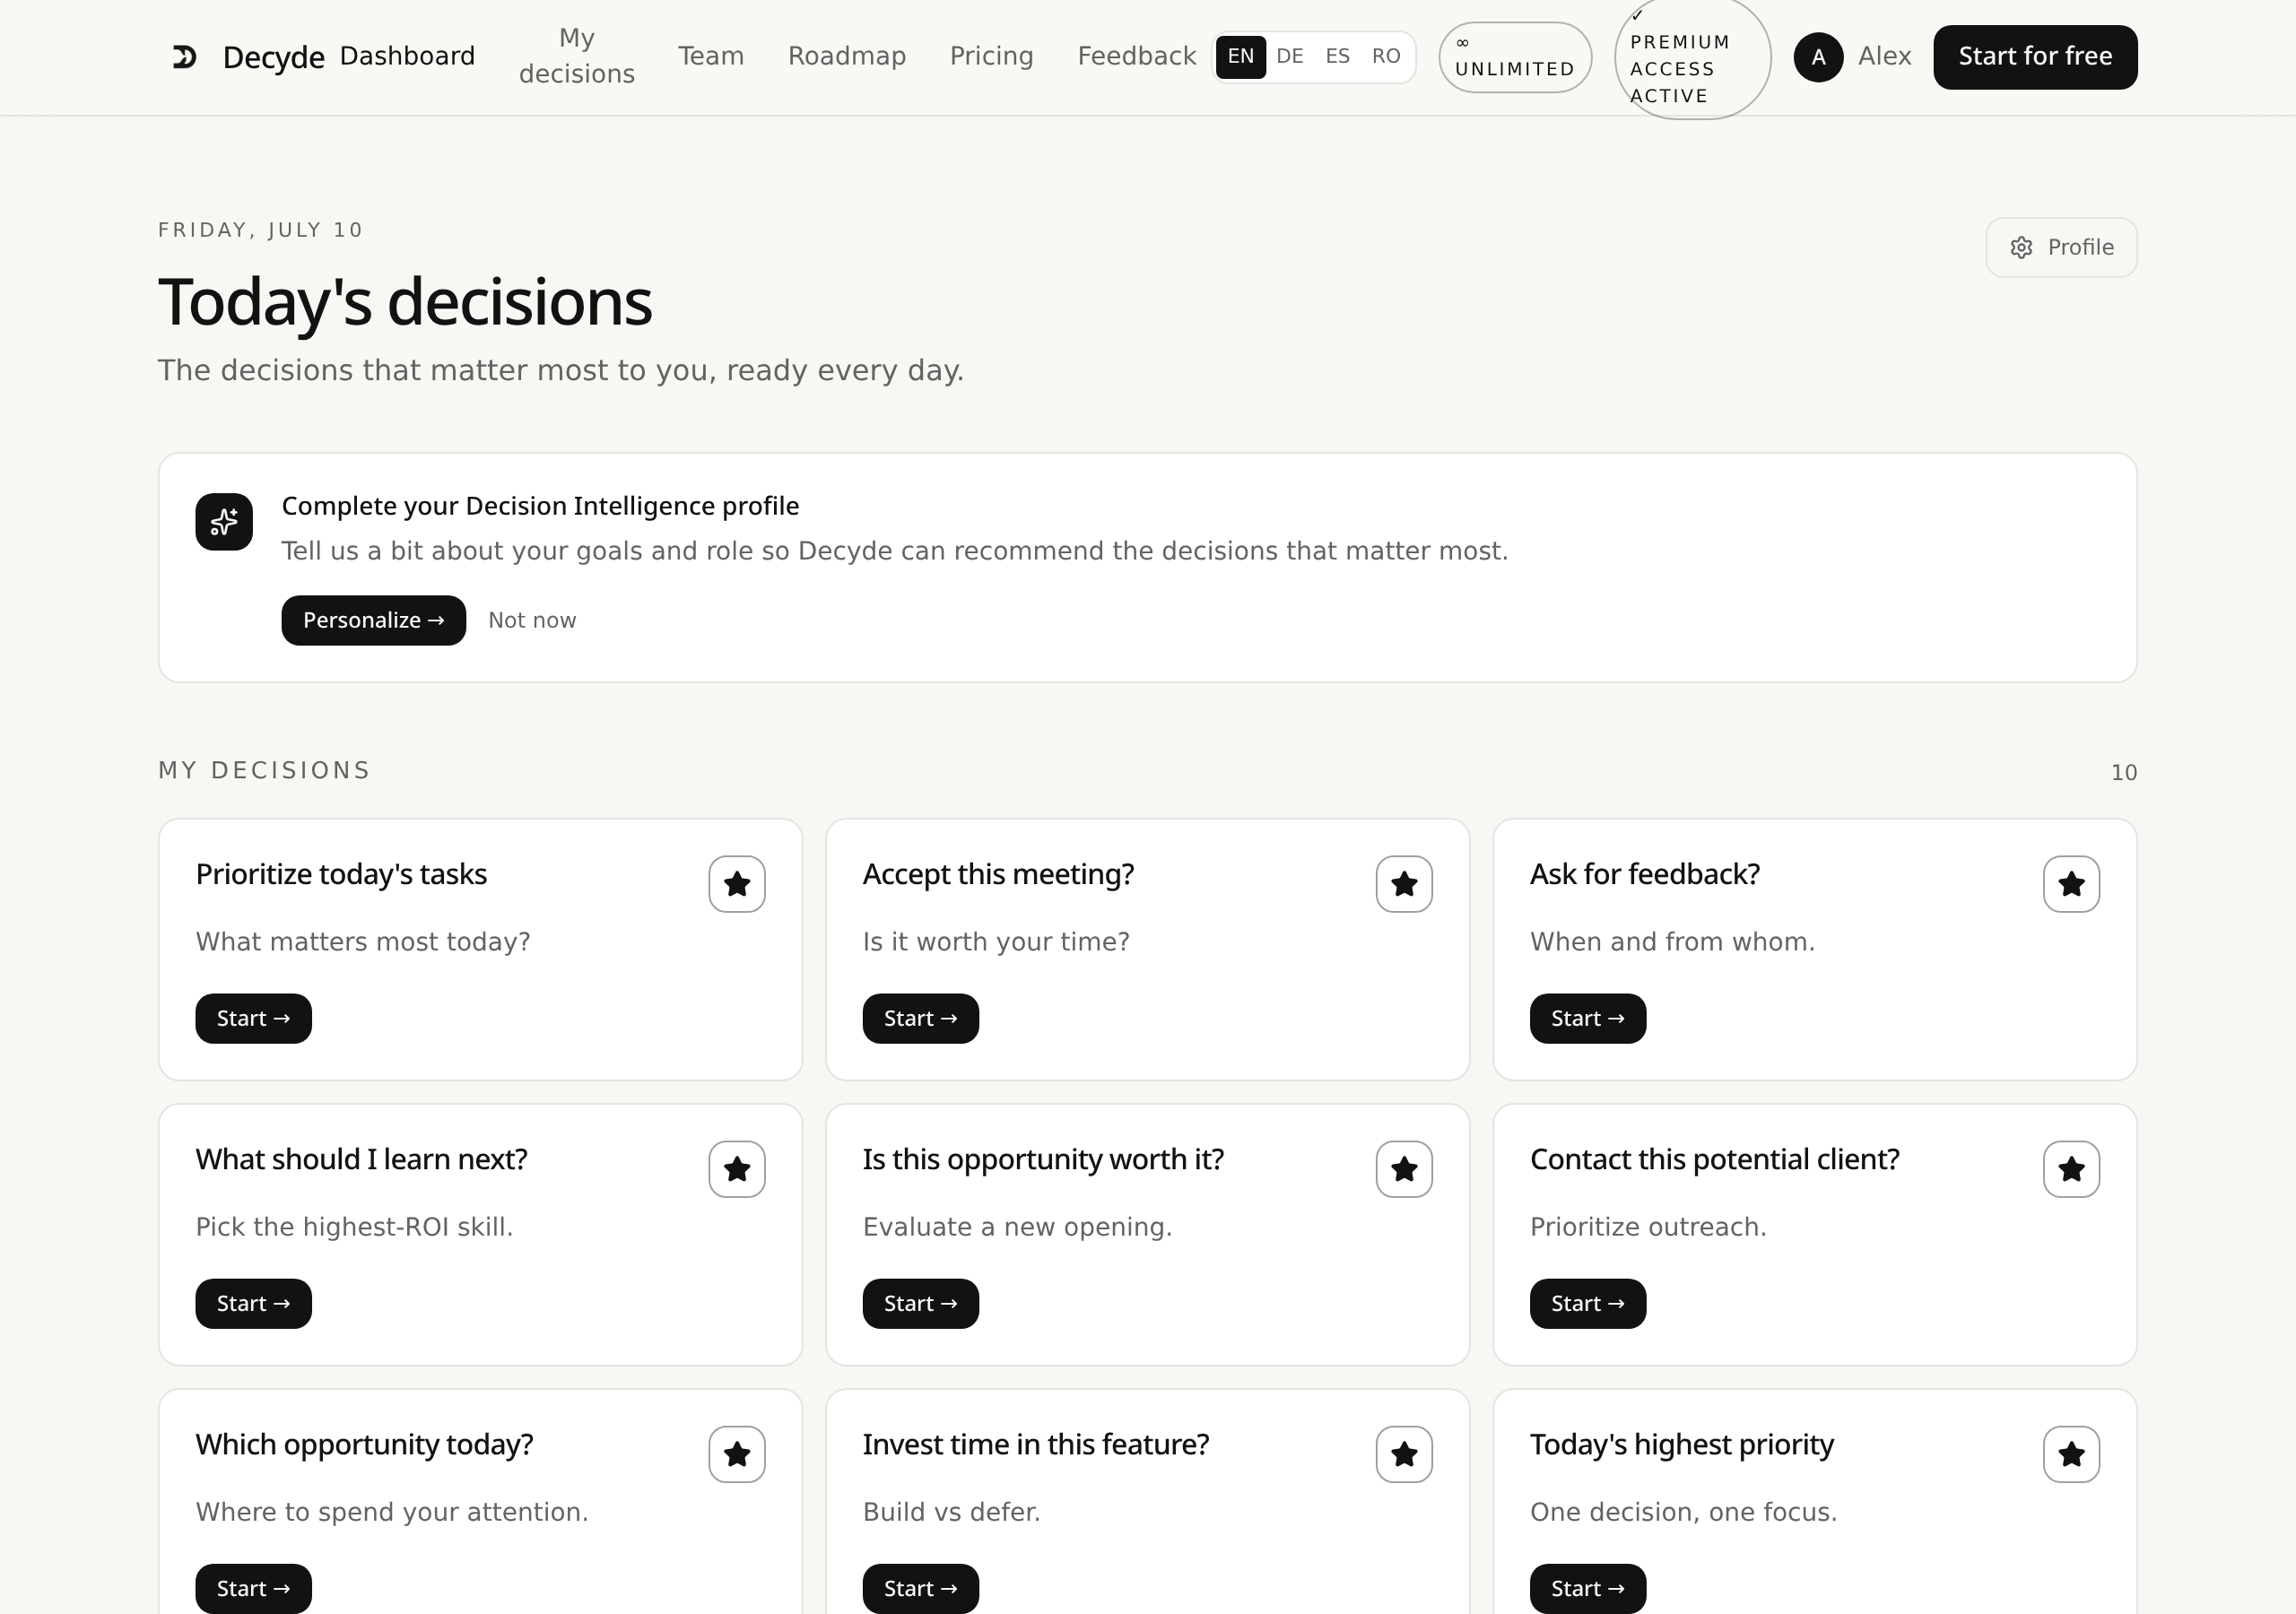Click the When and from whom text

point(1672,942)
